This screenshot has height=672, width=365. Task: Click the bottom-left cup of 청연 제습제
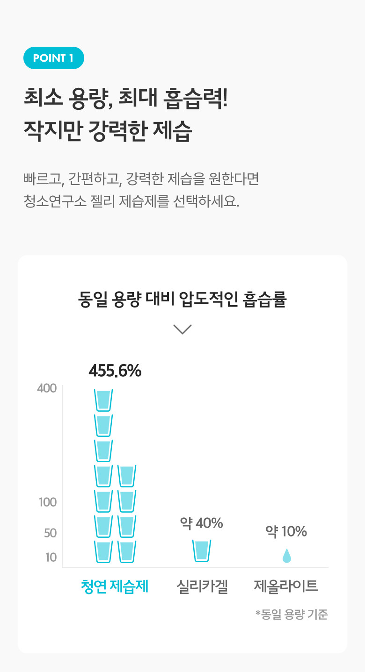[103, 551]
